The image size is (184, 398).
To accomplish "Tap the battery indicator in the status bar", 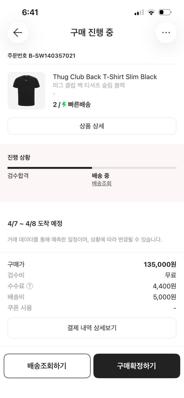I will 165,12.
